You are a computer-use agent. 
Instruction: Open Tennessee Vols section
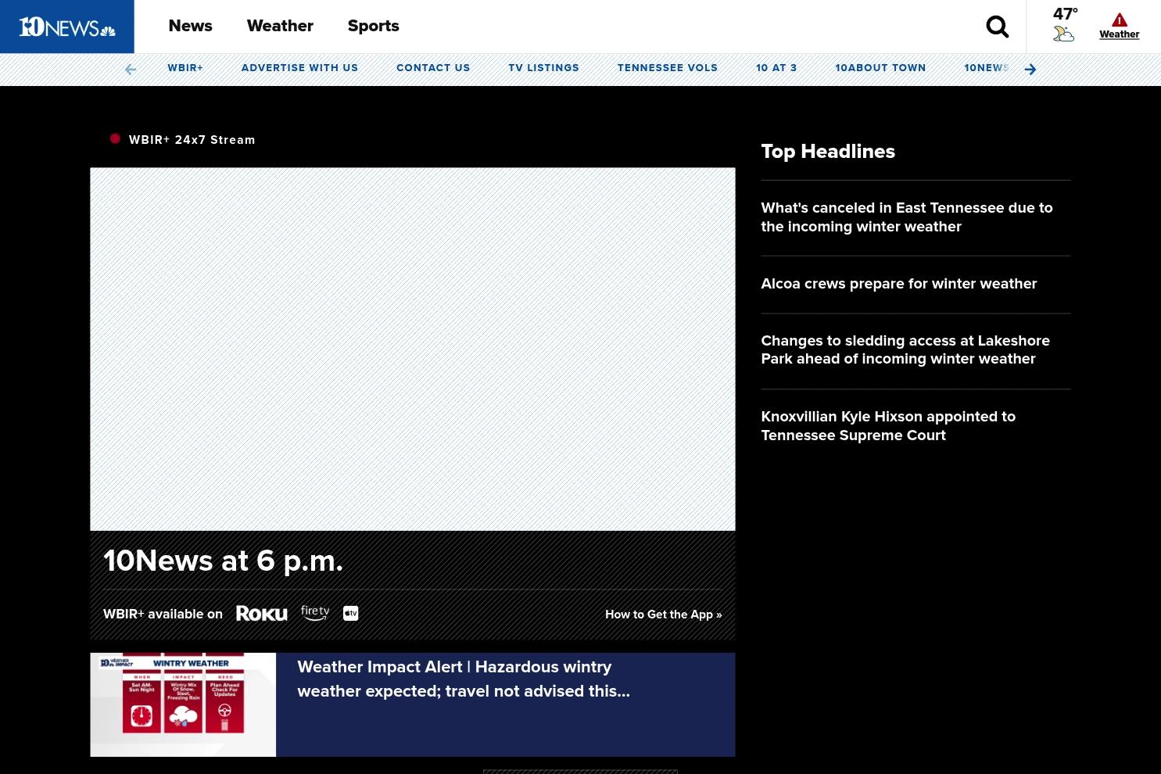pyautogui.click(x=668, y=68)
